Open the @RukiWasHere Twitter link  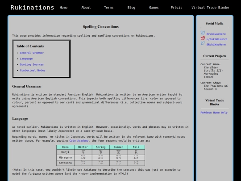pos(216,45)
